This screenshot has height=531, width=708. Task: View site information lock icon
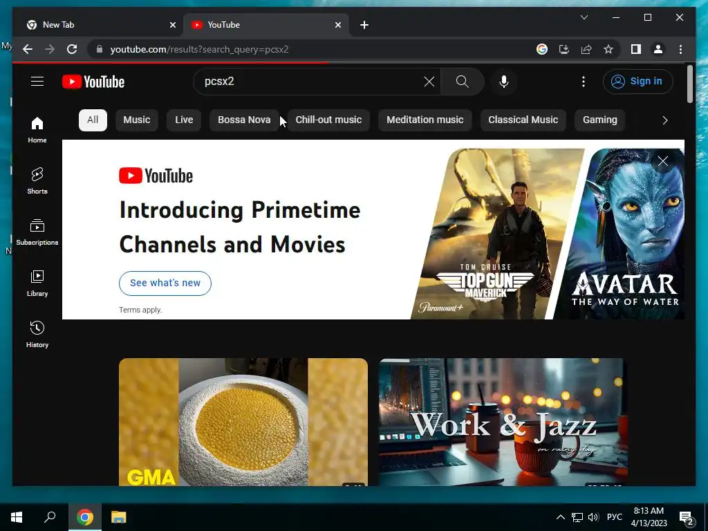[x=100, y=49]
